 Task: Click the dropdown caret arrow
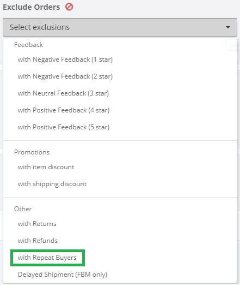click(228, 27)
